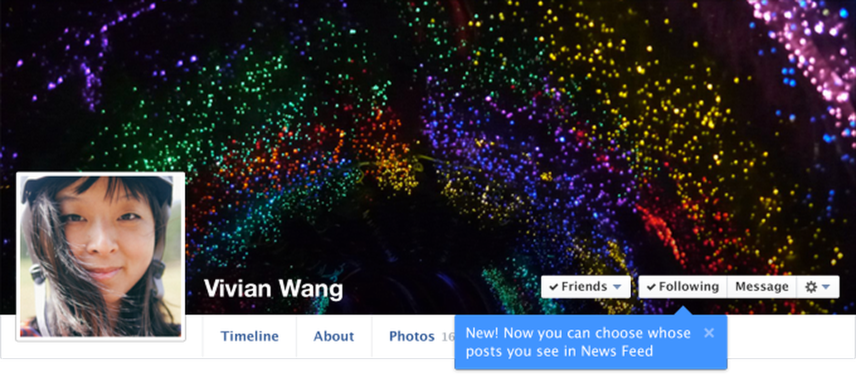Click the checkmark icon beside Following

651,287
